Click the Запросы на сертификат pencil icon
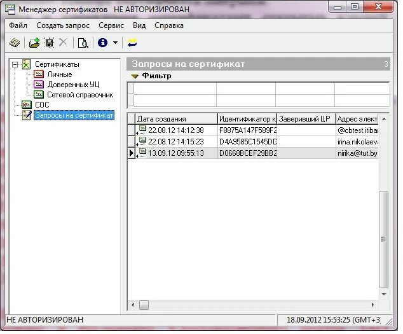Screen dimensions: 403x334 27,115
